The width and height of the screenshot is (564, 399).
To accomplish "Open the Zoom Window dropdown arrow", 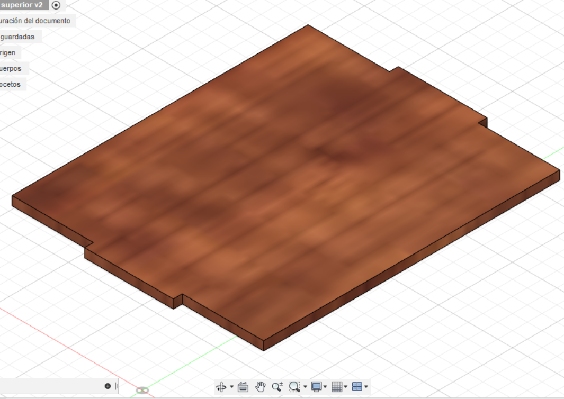I will pos(306,387).
